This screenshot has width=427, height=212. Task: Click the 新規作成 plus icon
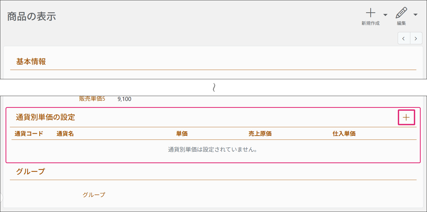pyautogui.click(x=370, y=13)
